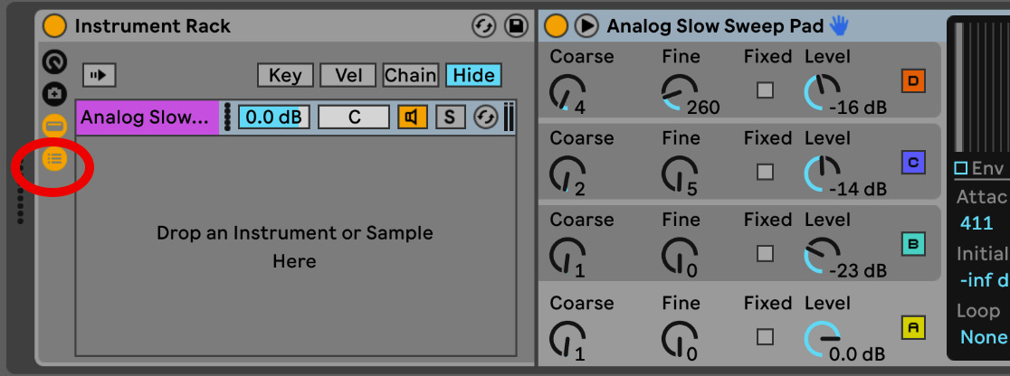Click the Instrument Rack hot-swap preset icon
This screenshot has width=1010, height=376.
[484, 25]
